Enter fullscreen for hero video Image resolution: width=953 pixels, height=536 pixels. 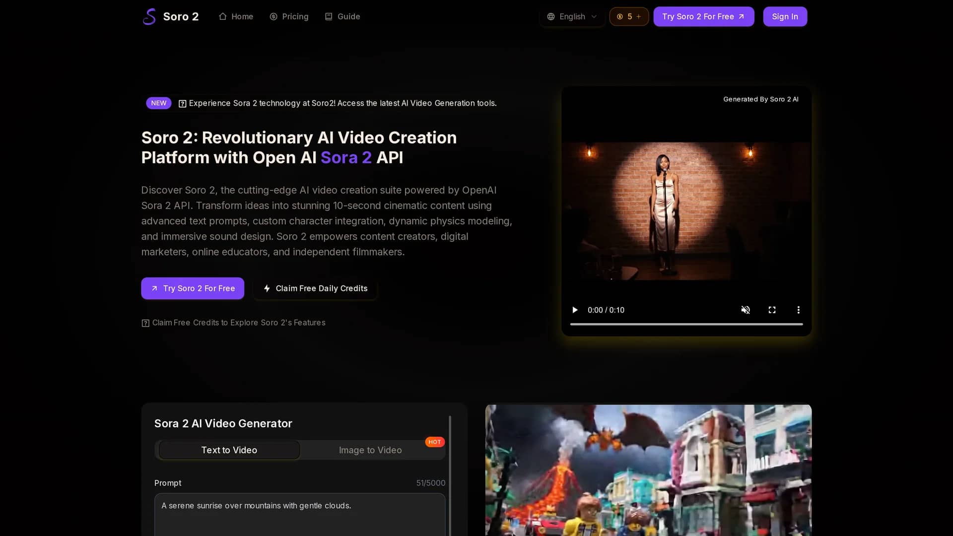[772, 310]
